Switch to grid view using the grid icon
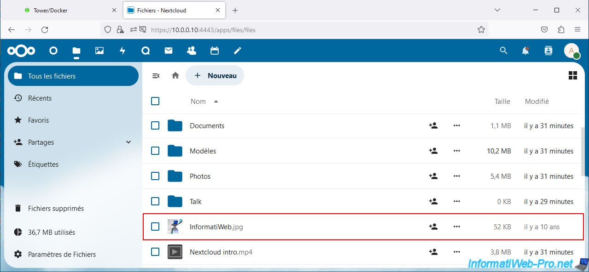This screenshot has height=272, width=589. [x=573, y=75]
